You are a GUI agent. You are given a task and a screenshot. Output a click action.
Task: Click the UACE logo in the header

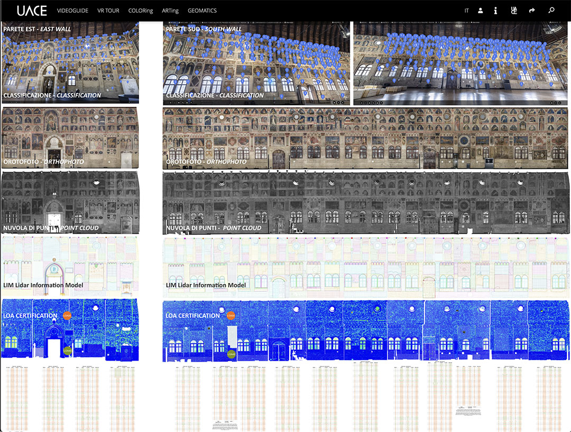point(32,11)
